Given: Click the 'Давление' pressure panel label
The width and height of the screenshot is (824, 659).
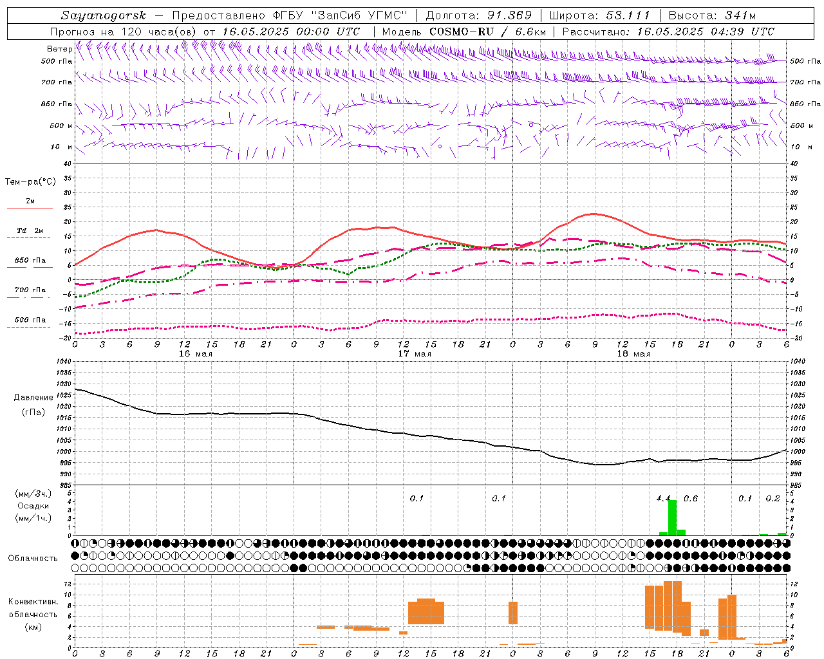Looking at the screenshot, I should (33, 398).
